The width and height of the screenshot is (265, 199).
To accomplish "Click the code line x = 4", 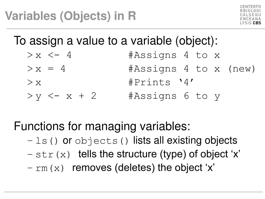I will (46, 69).
